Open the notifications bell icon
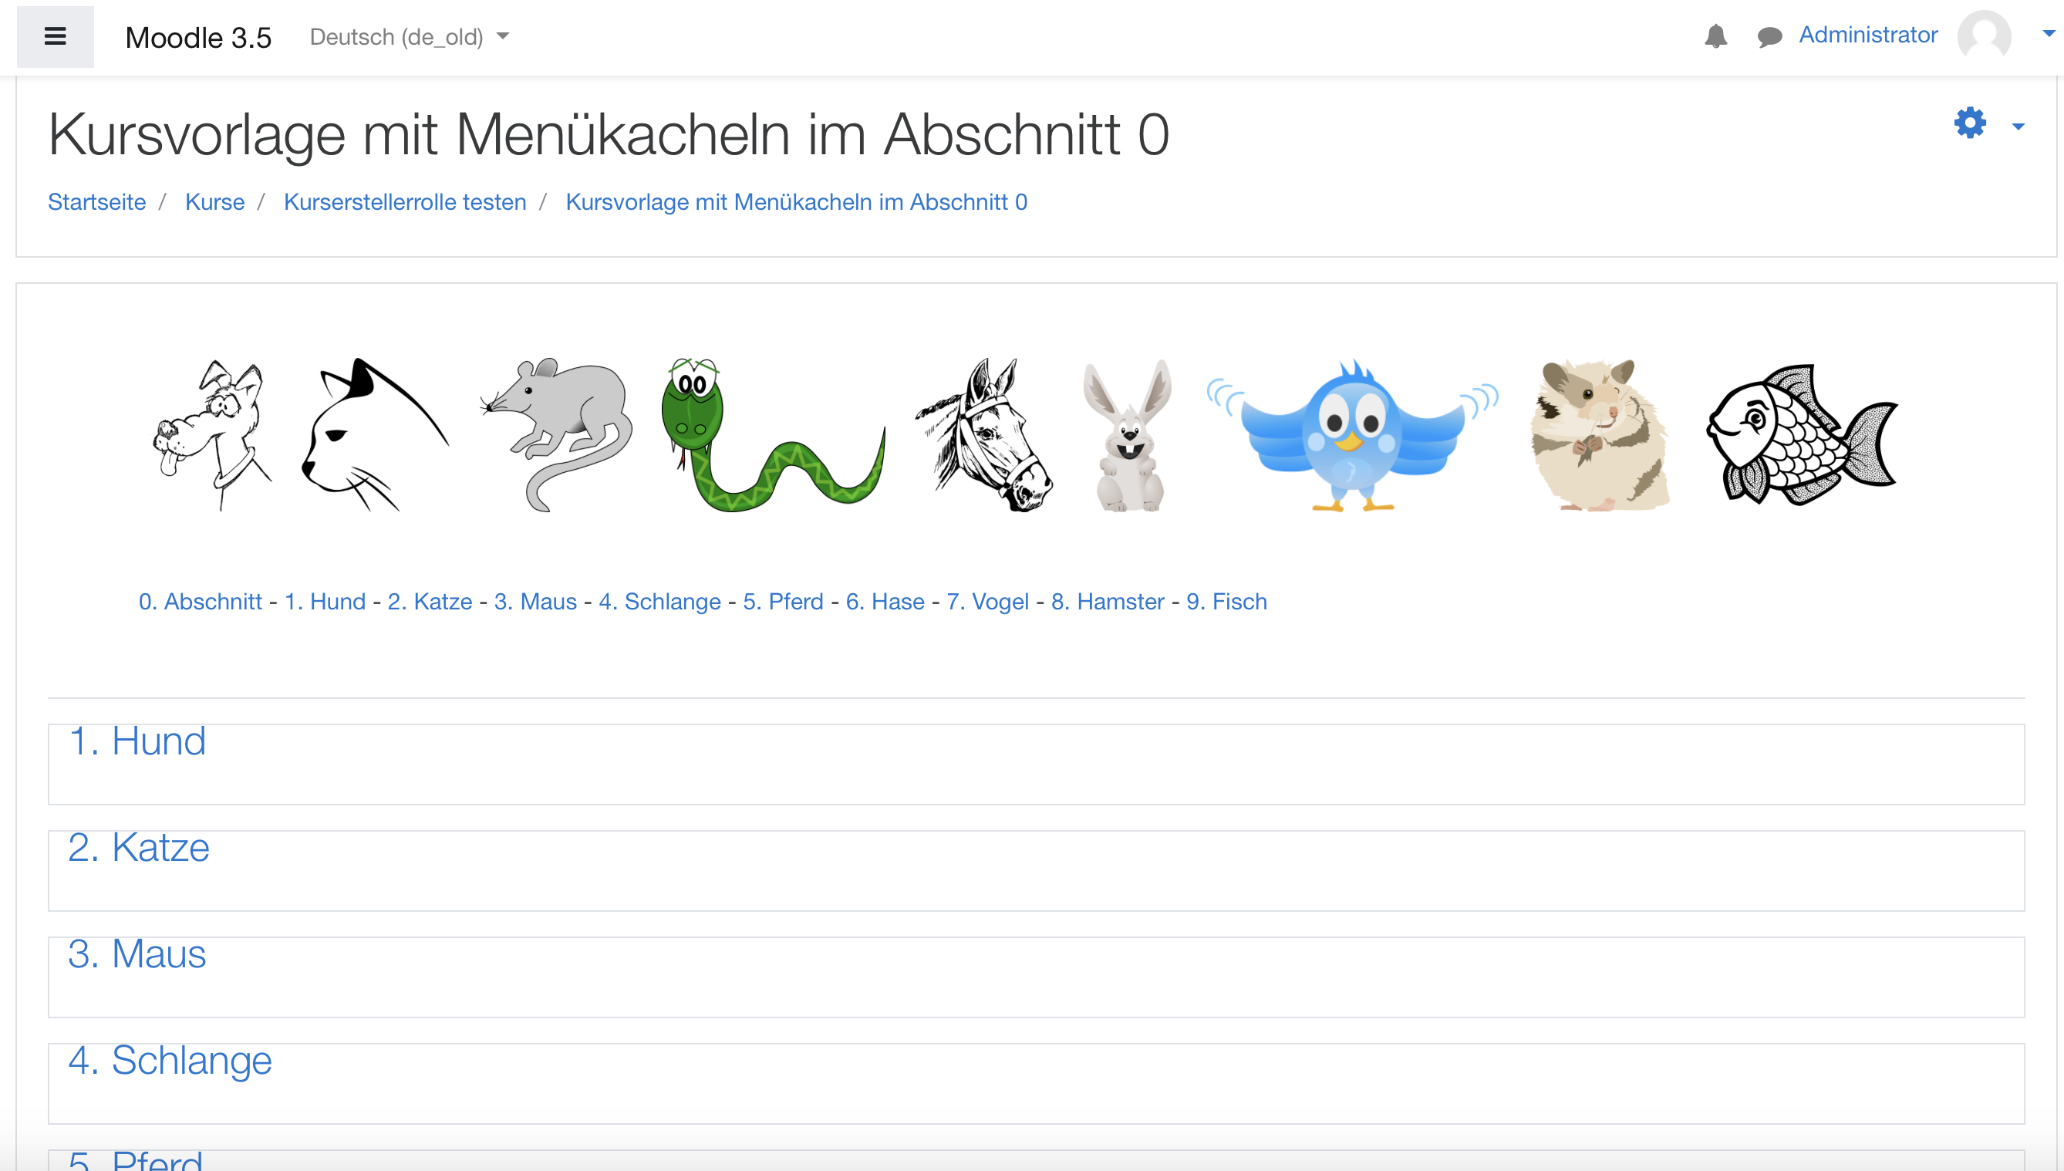 [x=1715, y=36]
